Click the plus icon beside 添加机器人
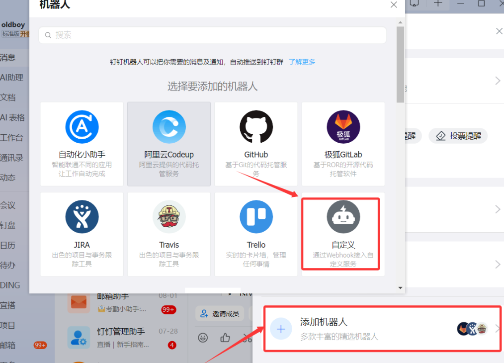This screenshot has width=504, height=363. point(281,329)
